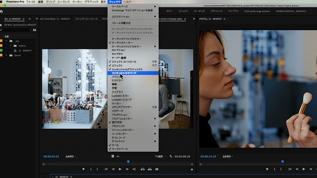Step forward one frame in Program monitor
This screenshot has height=178, width=317.
[311, 169]
